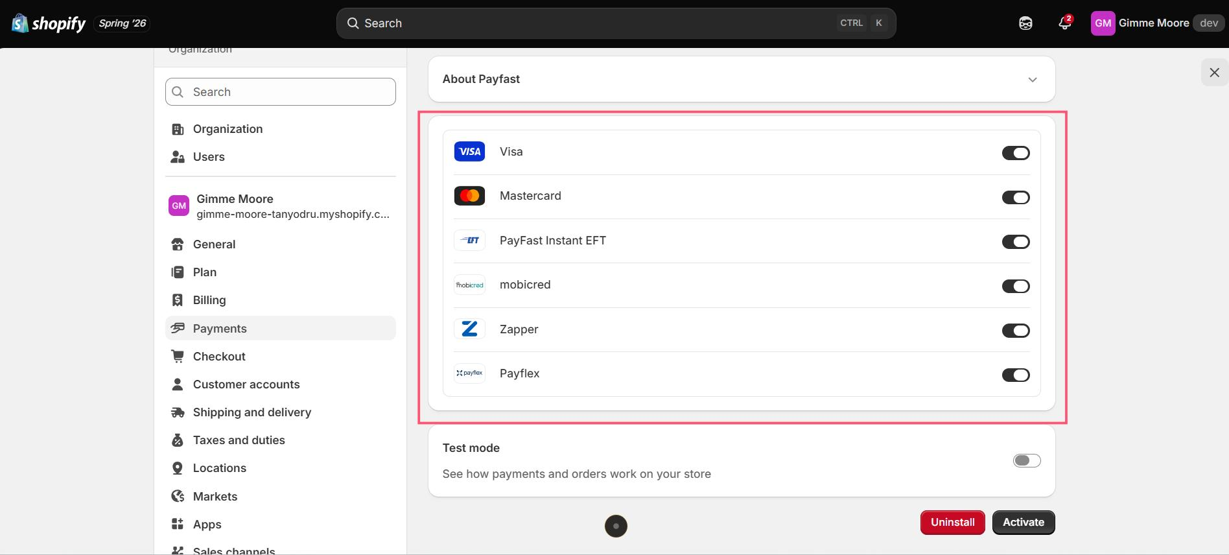Image resolution: width=1229 pixels, height=555 pixels.
Task: Select the Gimme Moore store entry
Action: [281, 206]
